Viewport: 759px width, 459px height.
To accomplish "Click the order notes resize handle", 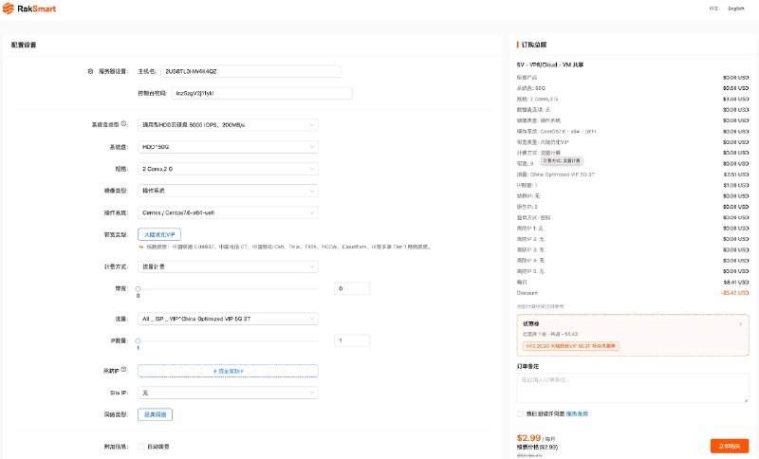I will click(746, 399).
